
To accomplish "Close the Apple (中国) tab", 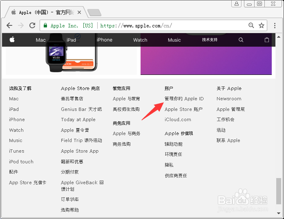I will point(79,12).
